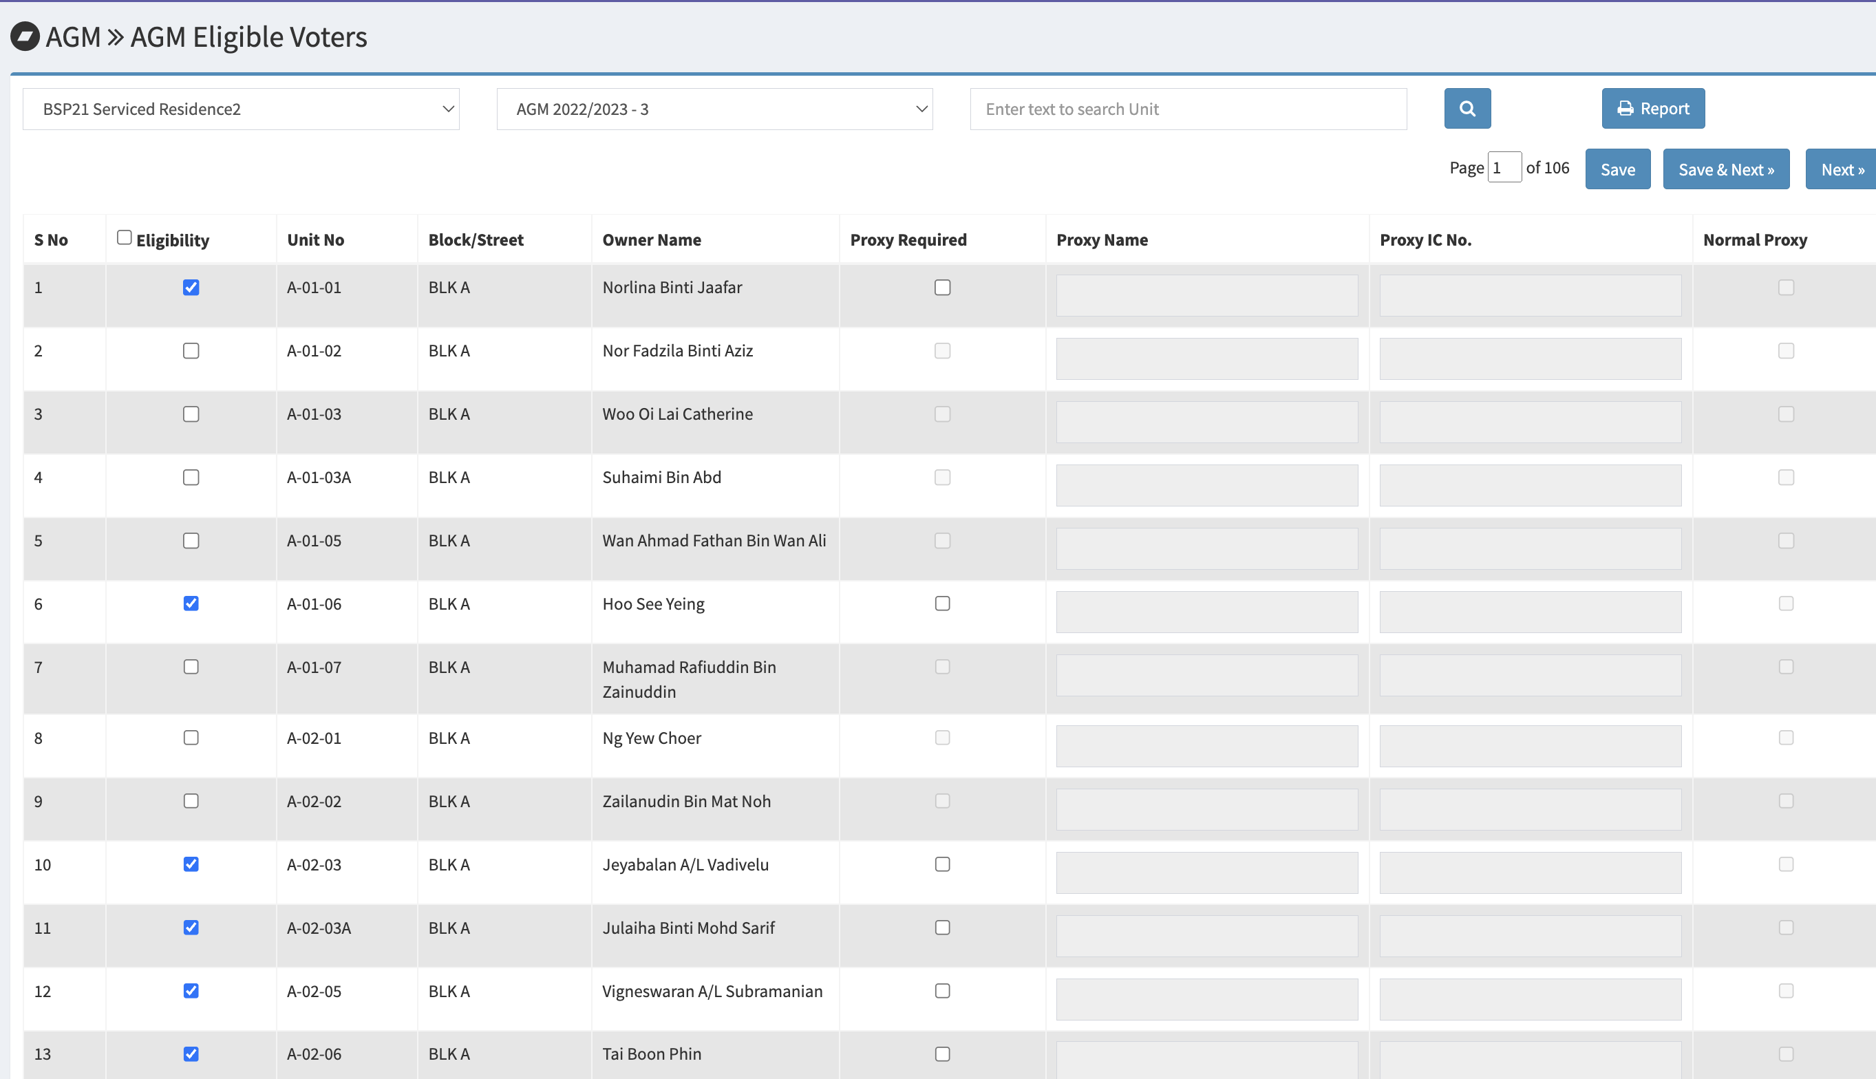1876x1079 pixels.
Task: Click Proxy Name field for Norlina Binti Jaafar
Action: [1206, 295]
